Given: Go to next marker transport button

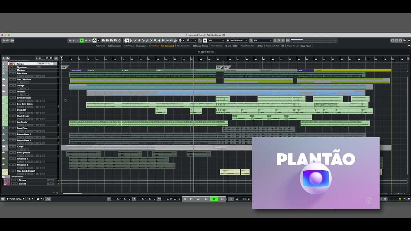Looking at the screenshot, I should click(191, 199).
